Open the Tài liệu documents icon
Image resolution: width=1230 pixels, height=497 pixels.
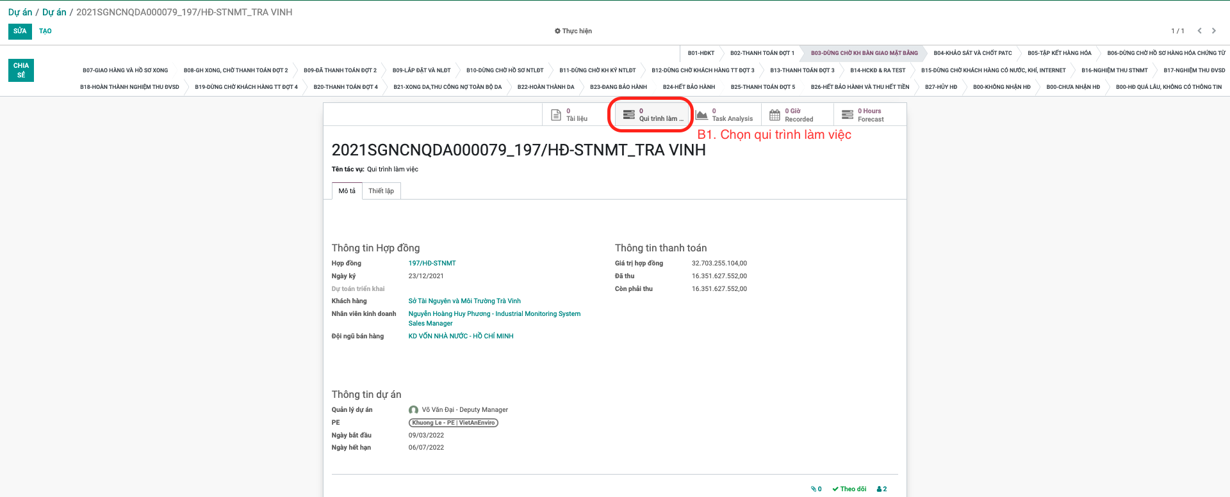point(556,115)
